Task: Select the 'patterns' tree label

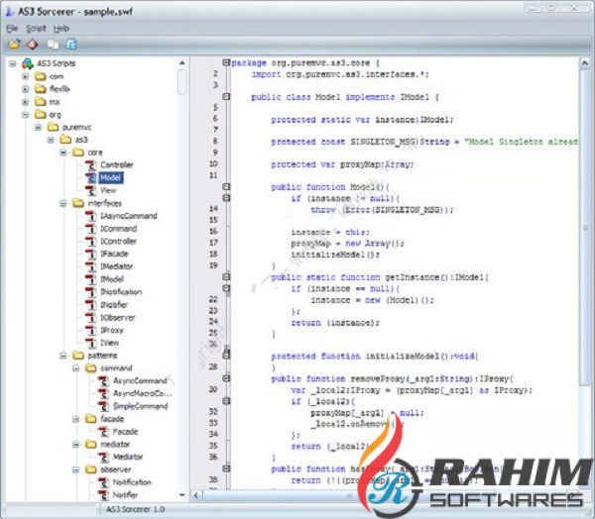Action: [102, 356]
